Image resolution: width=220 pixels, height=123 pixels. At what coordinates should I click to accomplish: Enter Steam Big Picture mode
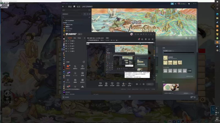[189, 4]
